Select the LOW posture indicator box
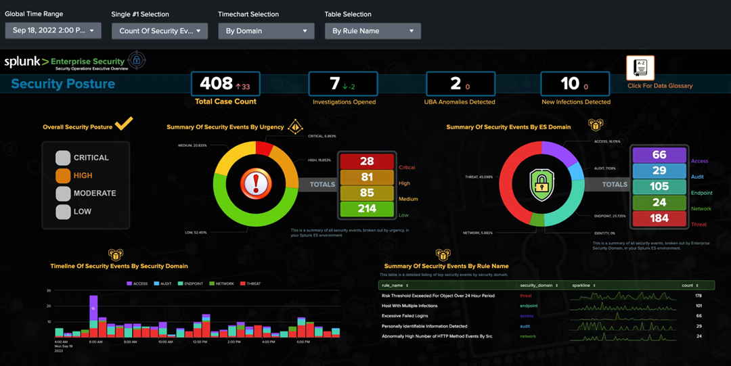Screen dimensions: 731x366 click(63, 212)
